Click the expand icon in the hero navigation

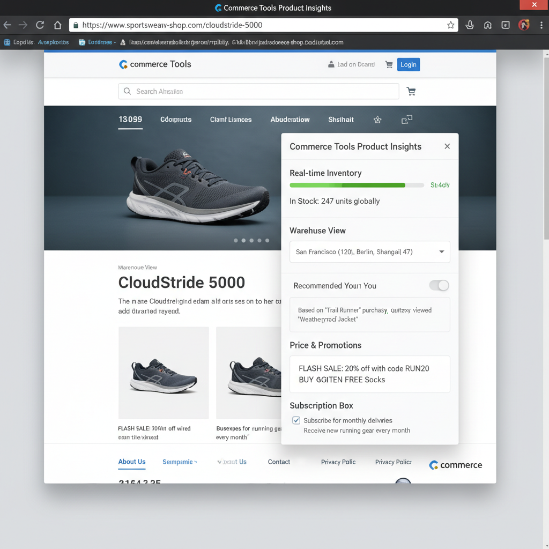407,120
